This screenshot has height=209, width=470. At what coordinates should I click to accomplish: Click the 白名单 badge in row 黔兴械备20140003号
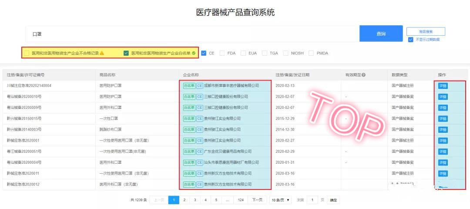pos(189,130)
